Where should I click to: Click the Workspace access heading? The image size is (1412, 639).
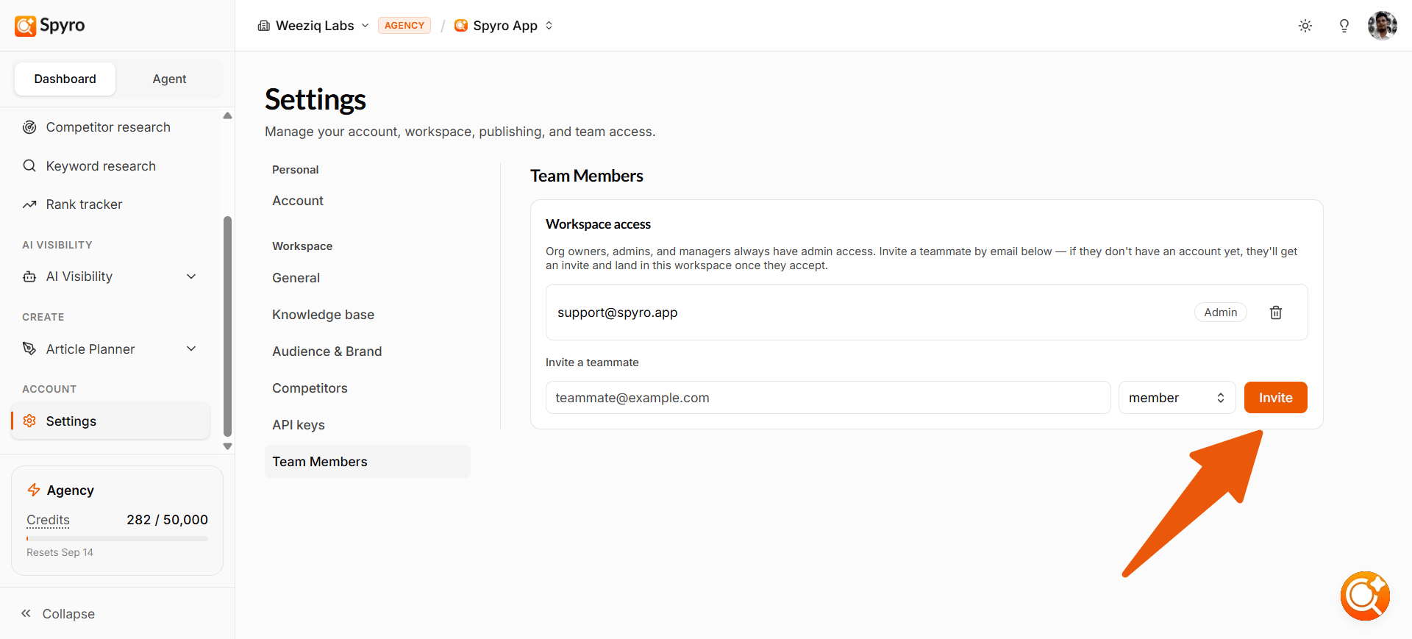[598, 224]
